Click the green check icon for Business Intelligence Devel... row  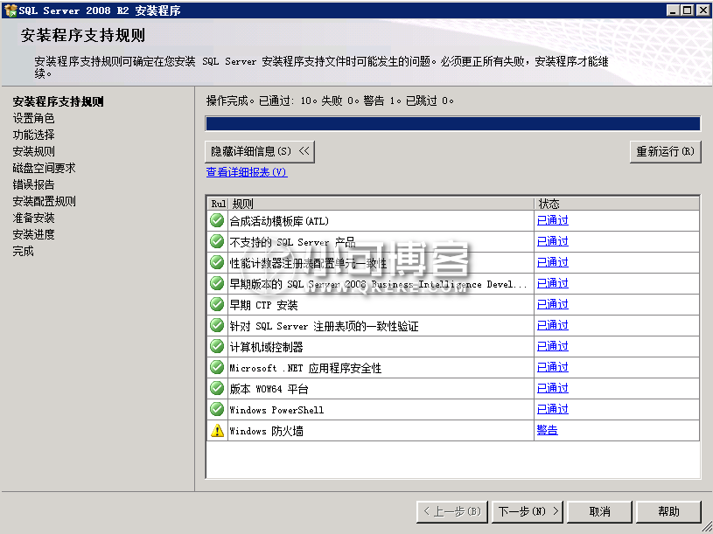point(217,284)
